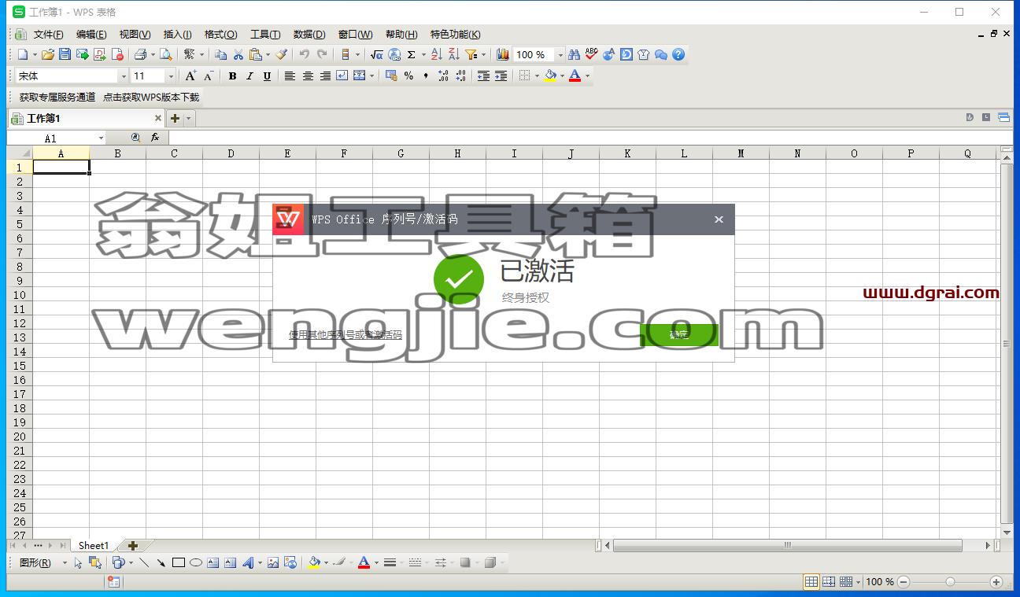This screenshot has height=597, width=1020.
Task: Open the new tab plus dropdown arrow
Action: (188, 119)
